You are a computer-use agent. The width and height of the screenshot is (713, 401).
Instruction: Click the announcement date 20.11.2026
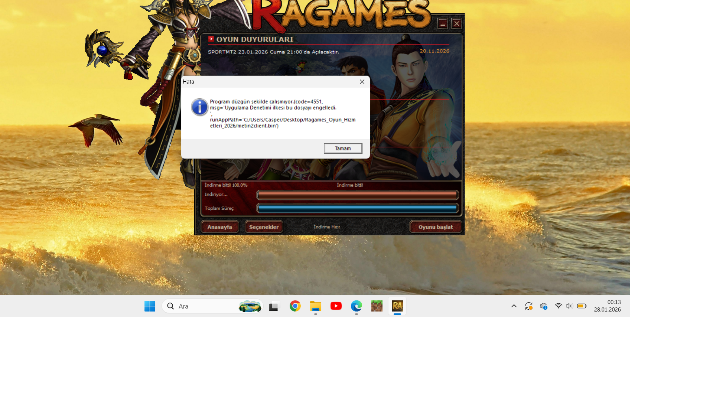[434, 51]
